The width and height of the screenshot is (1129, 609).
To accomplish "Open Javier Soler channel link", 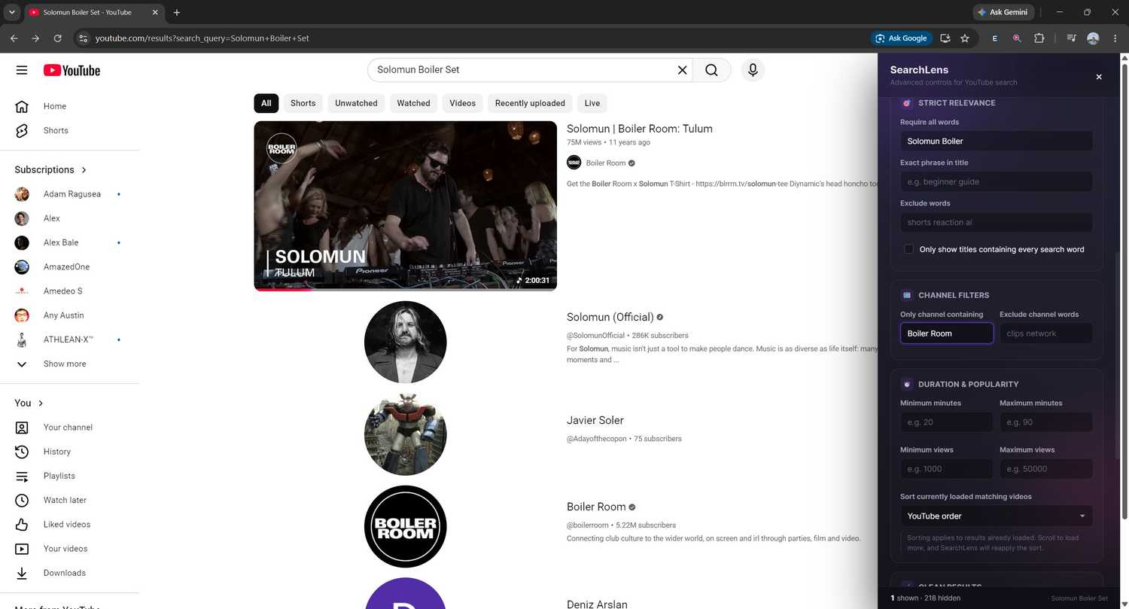I will (595, 420).
